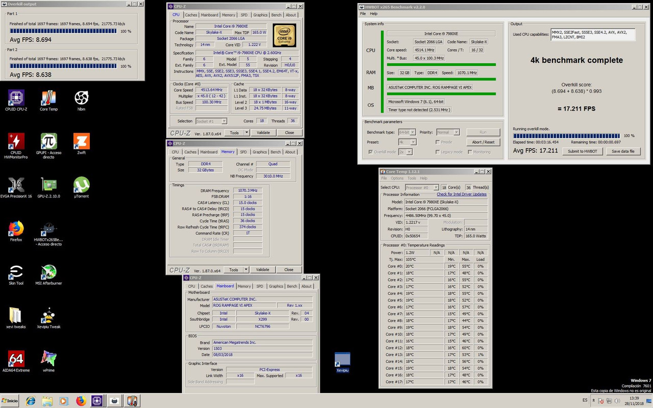Toggle the Pmode checkbox
The image size is (653, 408).
coord(438,142)
